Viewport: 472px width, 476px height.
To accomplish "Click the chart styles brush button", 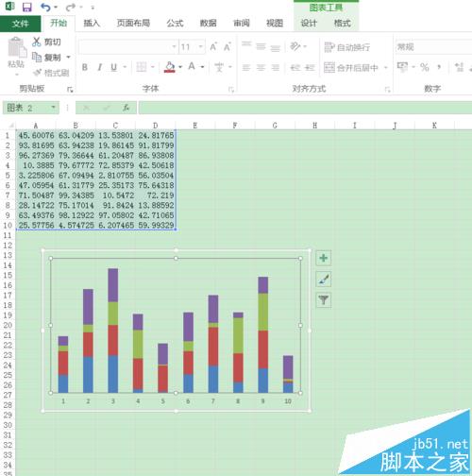I will (x=324, y=279).
